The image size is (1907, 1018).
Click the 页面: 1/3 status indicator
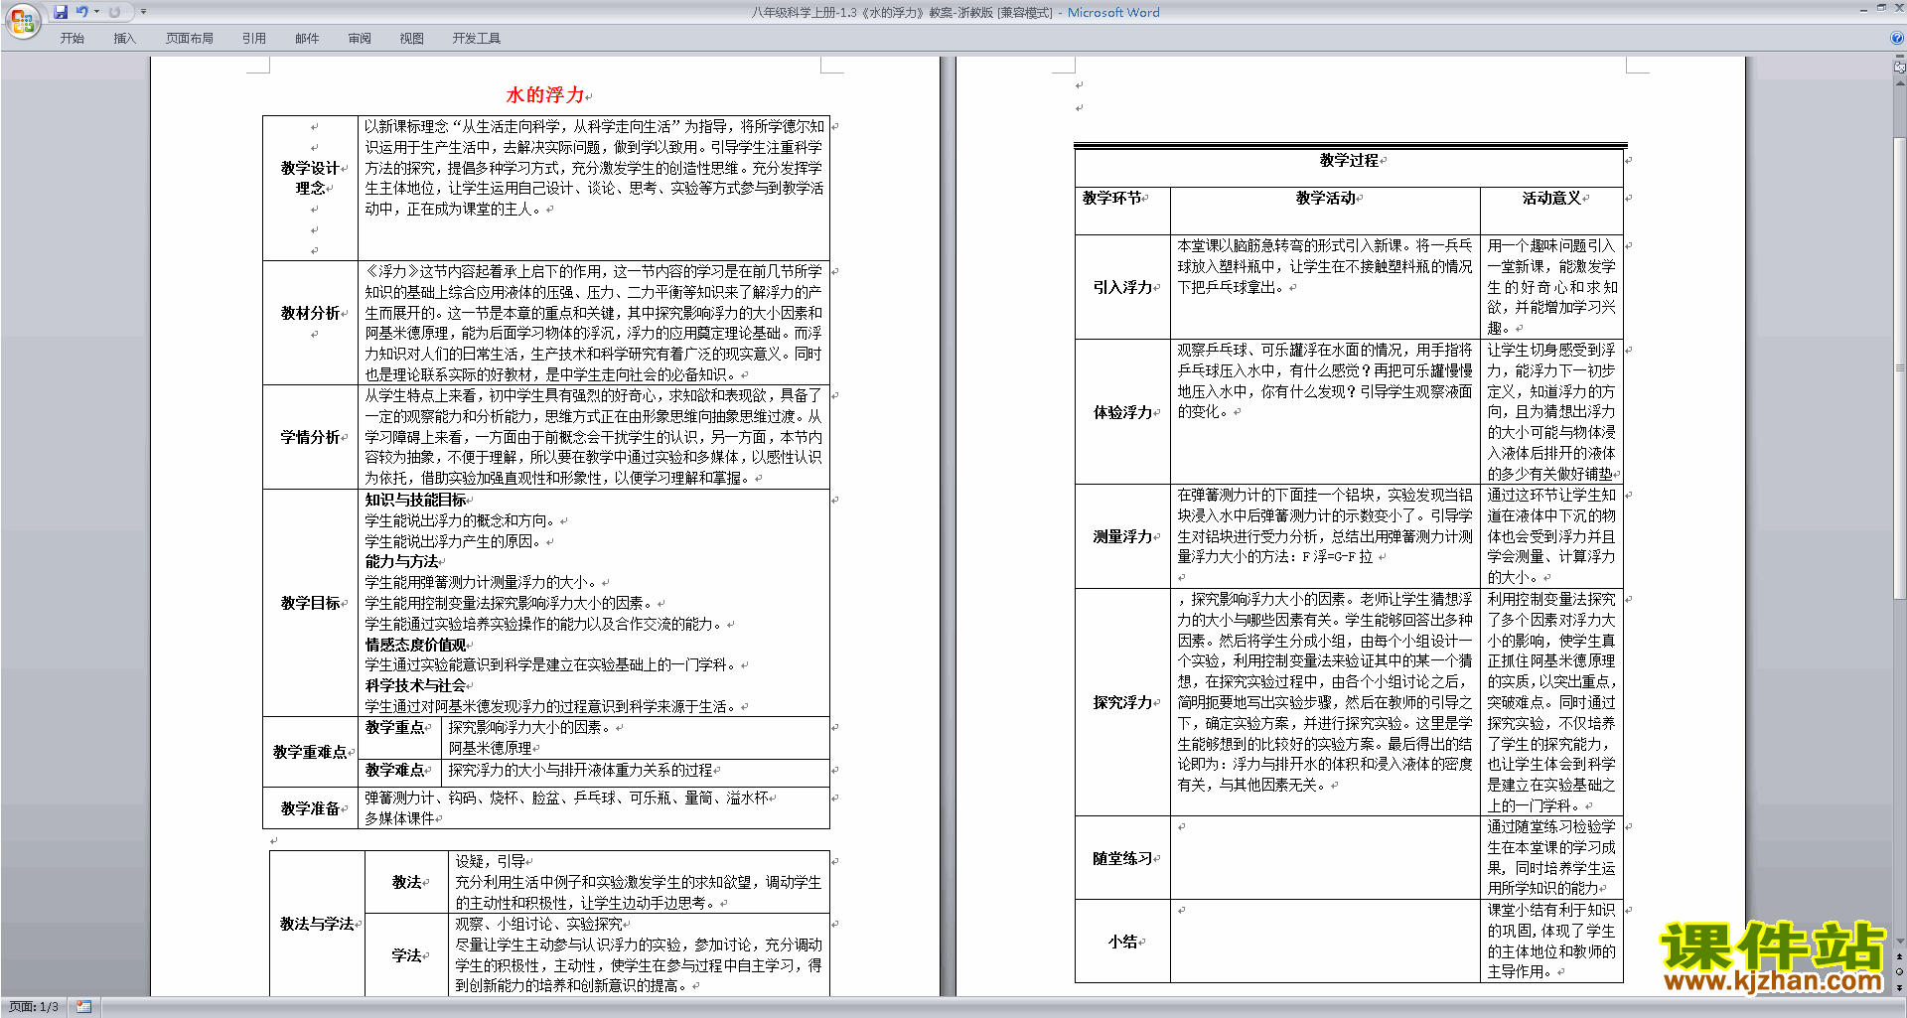[x=34, y=1007]
